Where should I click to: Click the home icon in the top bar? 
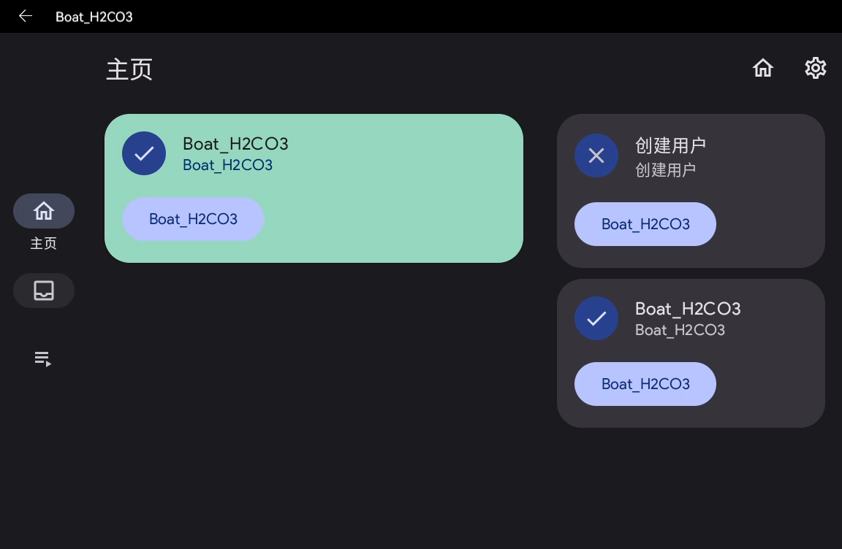[x=762, y=67]
